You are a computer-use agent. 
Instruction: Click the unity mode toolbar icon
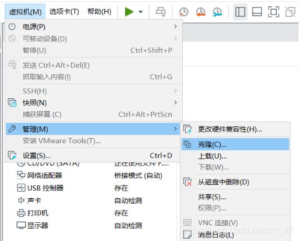point(290,12)
